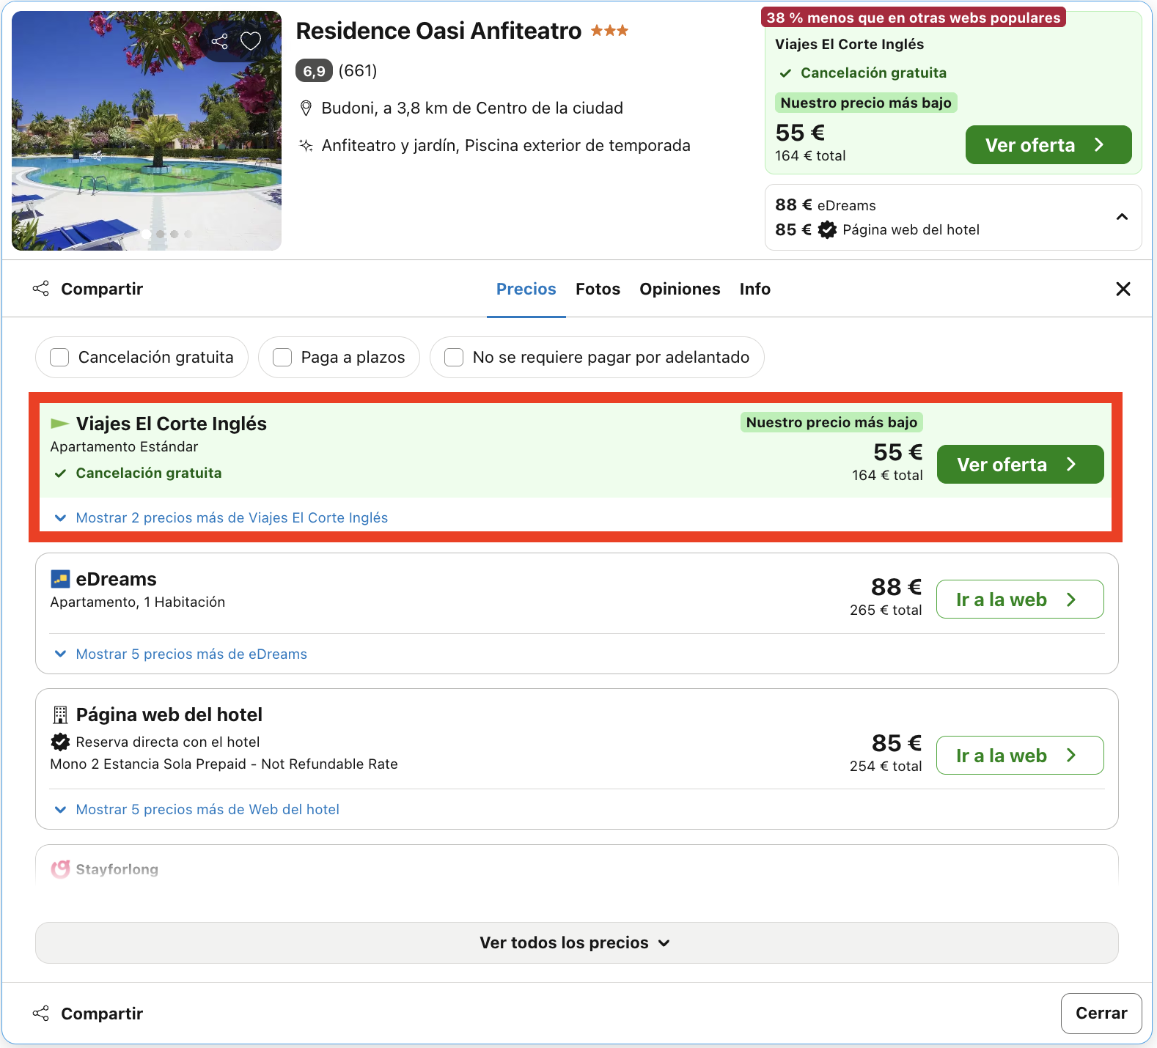The width and height of the screenshot is (1157, 1048).
Task: Click the bottom Compartir link
Action: coord(102,1014)
